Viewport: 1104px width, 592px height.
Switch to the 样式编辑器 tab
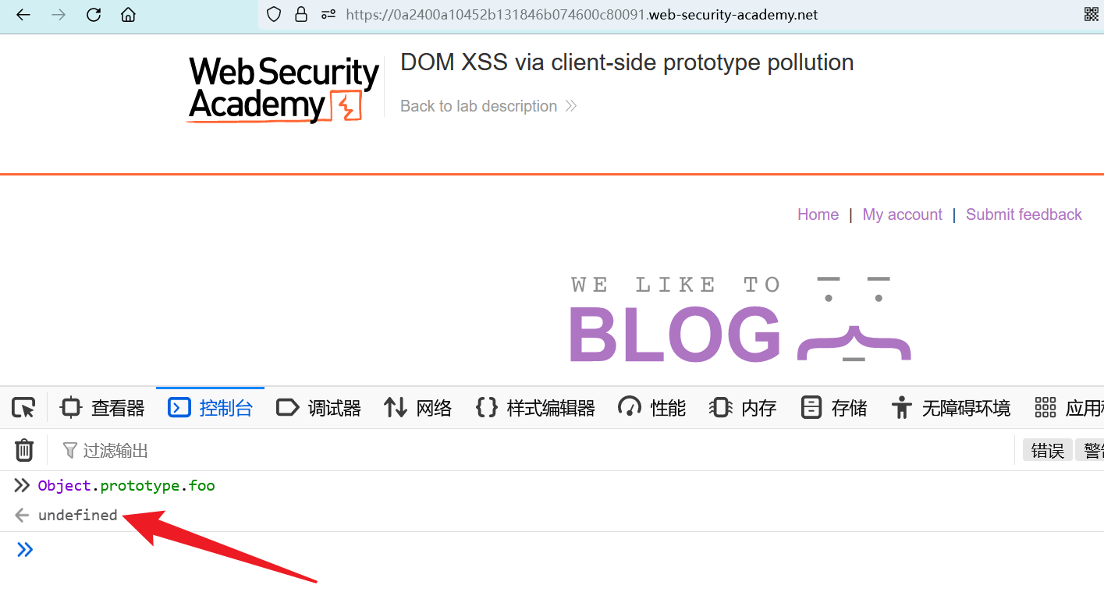tap(535, 407)
